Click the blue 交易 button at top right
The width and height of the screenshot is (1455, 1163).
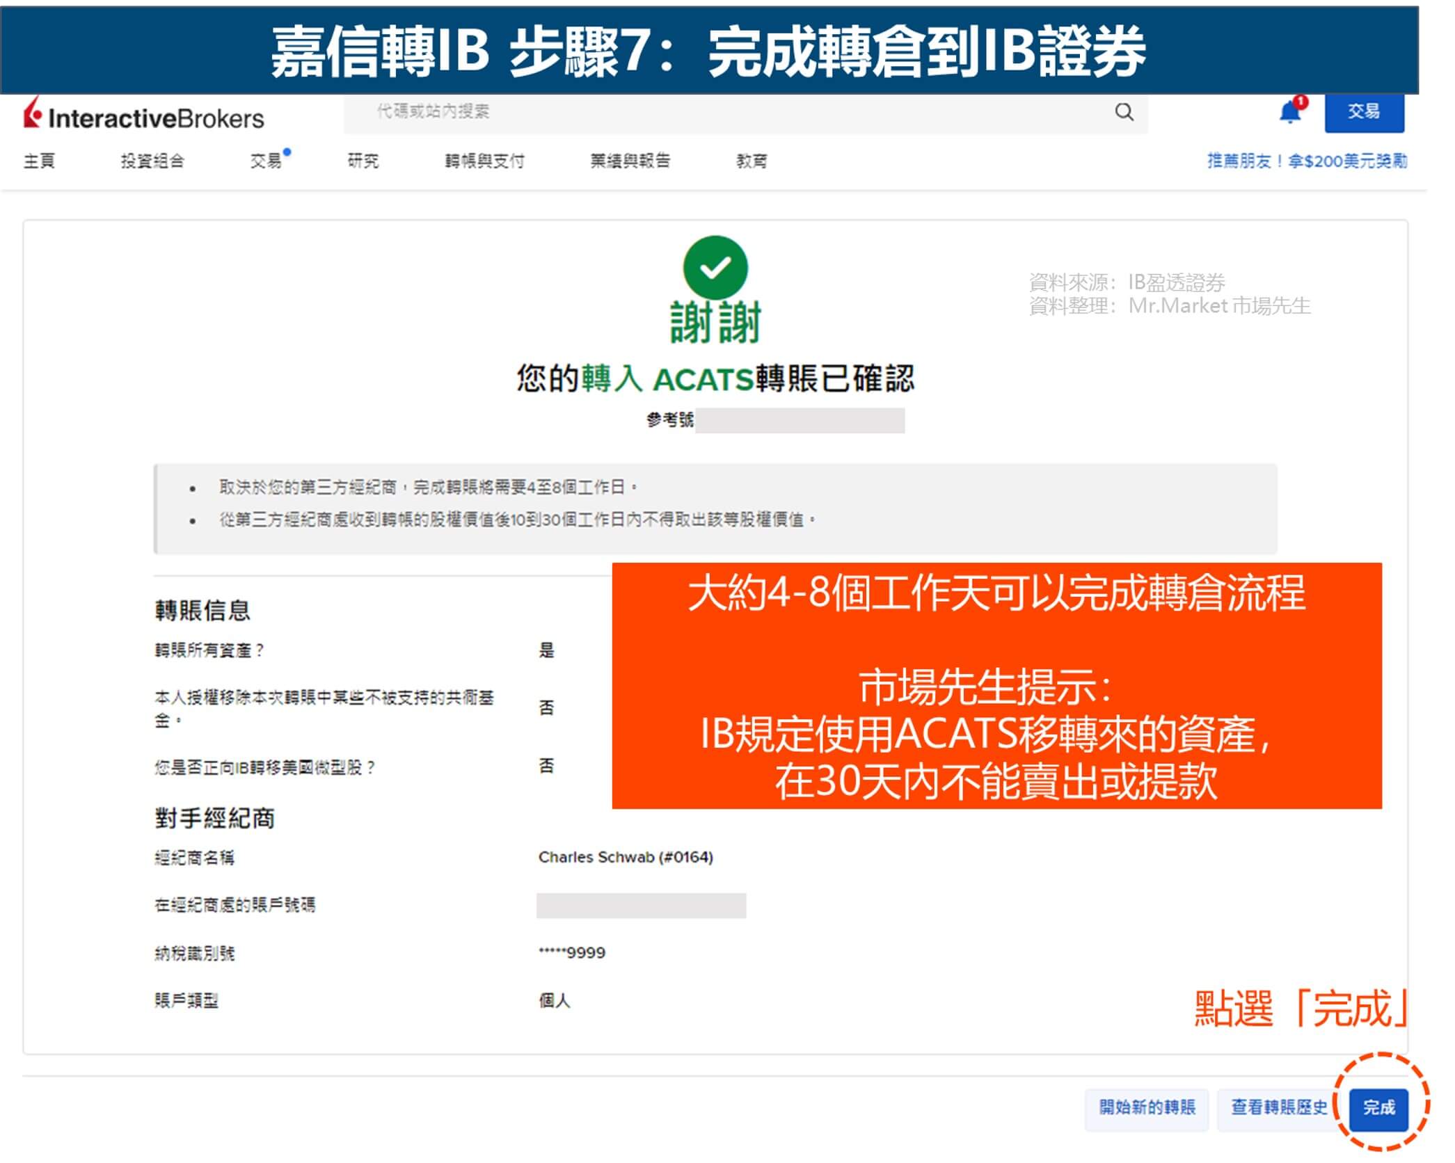(x=1364, y=112)
